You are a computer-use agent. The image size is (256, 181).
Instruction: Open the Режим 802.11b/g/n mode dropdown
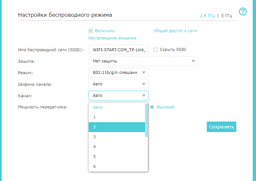coord(118,73)
